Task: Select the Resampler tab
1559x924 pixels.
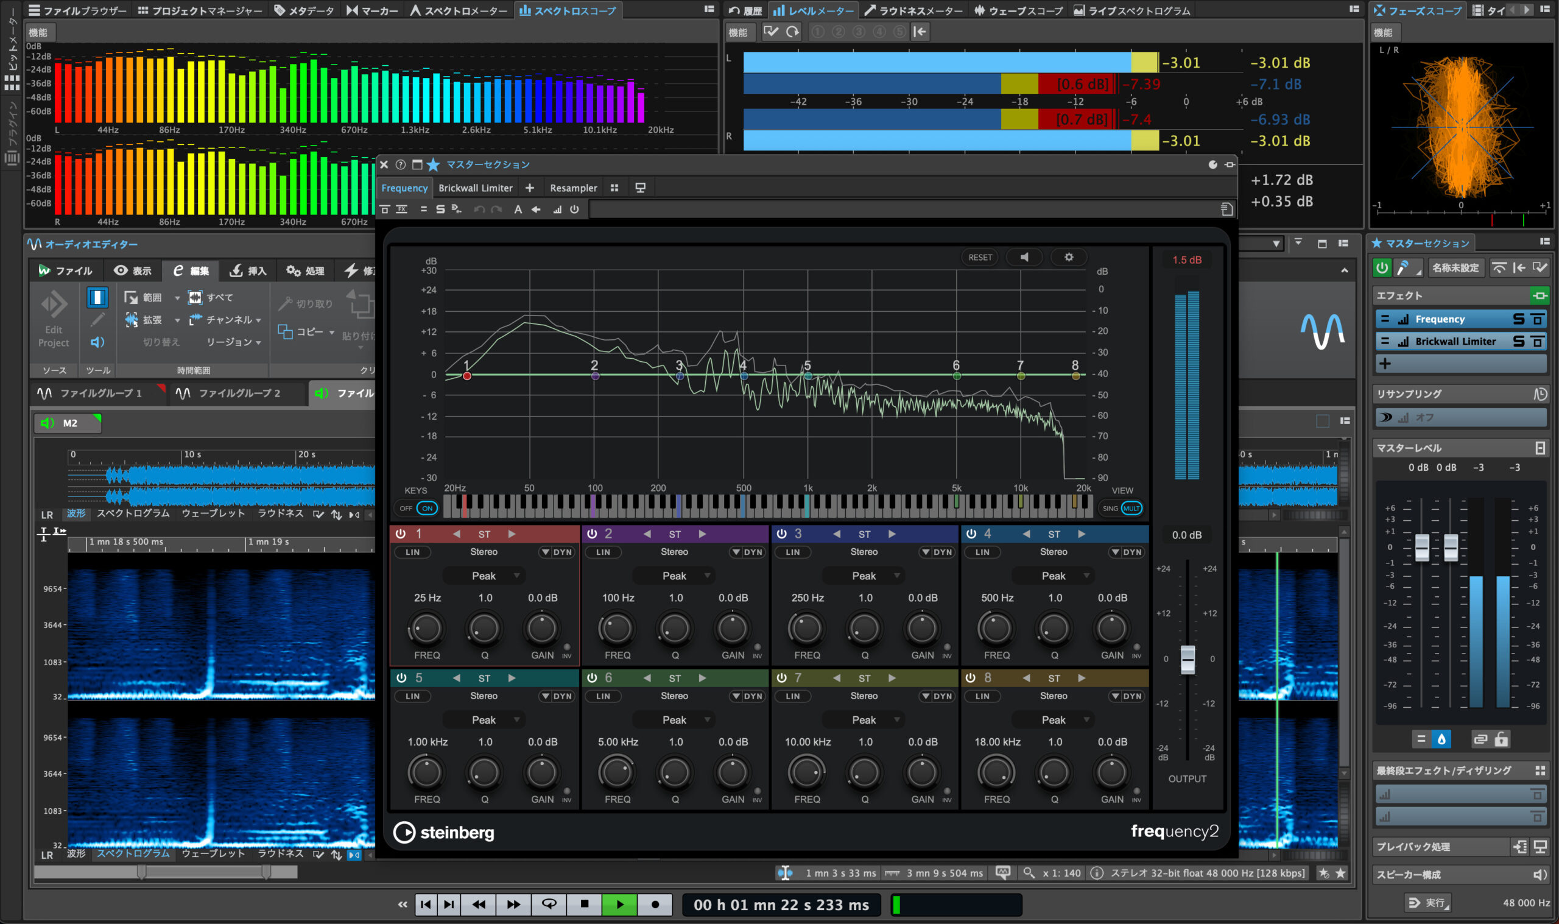Action: click(573, 188)
